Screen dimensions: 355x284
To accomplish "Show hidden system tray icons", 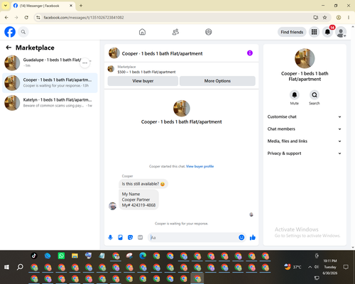I will point(310,267).
